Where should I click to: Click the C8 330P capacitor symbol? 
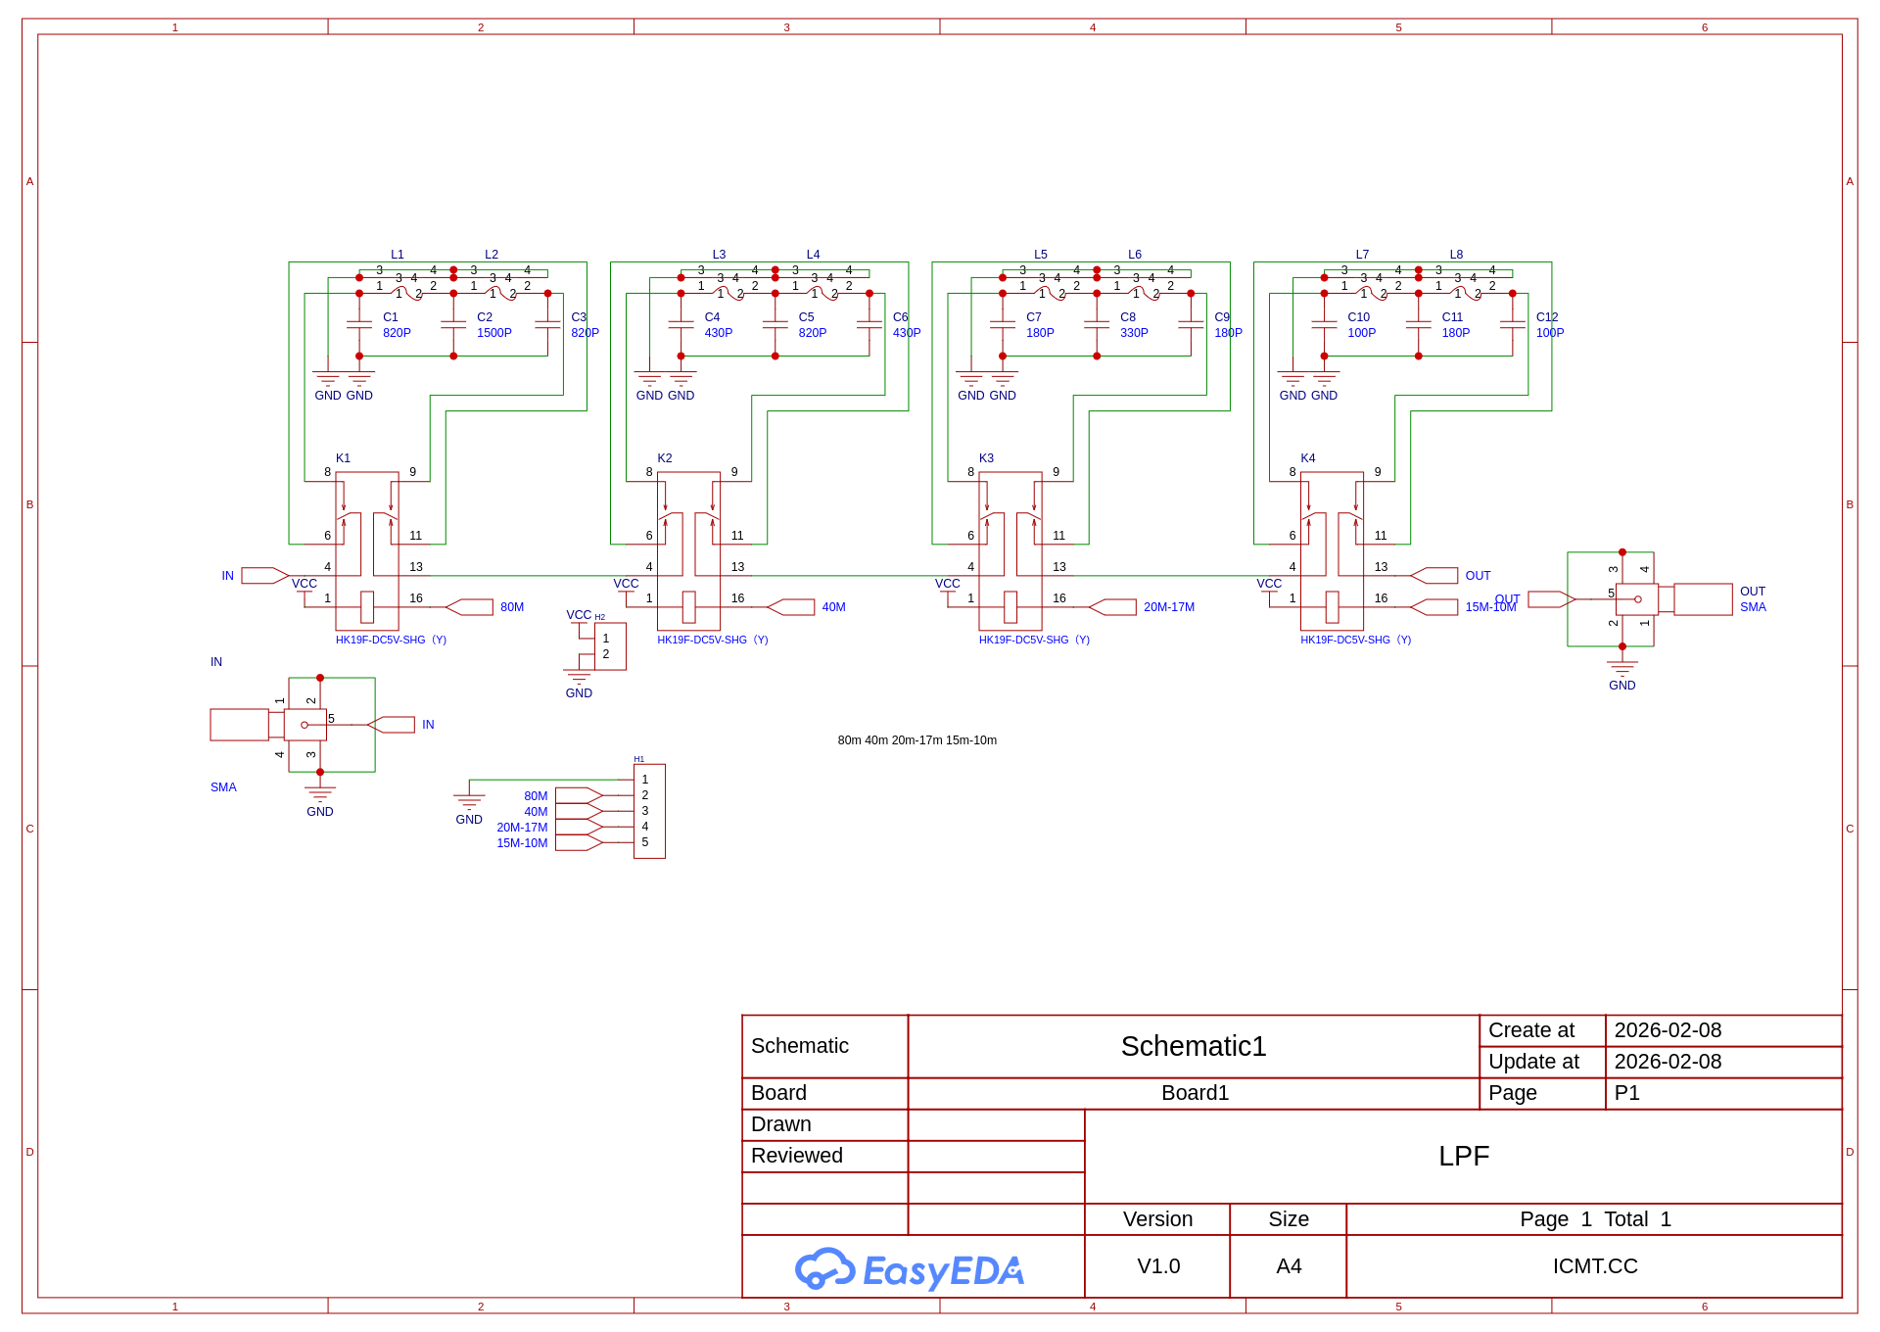coord(1097,324)
